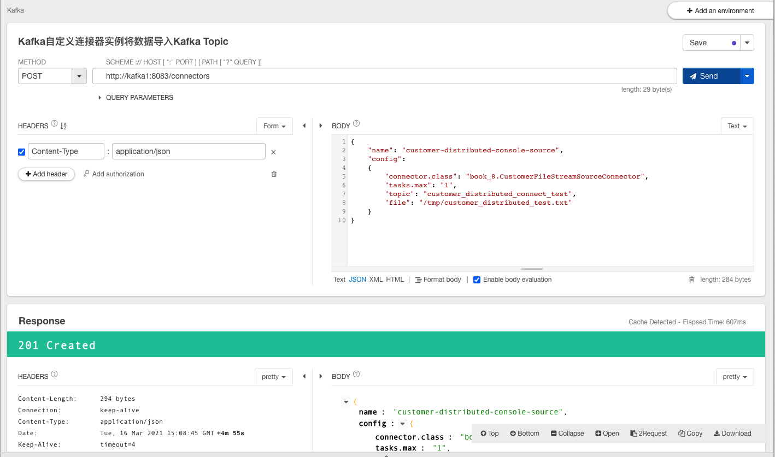The width and height of the screenshot is (775, 457).
Task: Click the Content-Length 294 bytes value
Action: click(x=118, y=399)
